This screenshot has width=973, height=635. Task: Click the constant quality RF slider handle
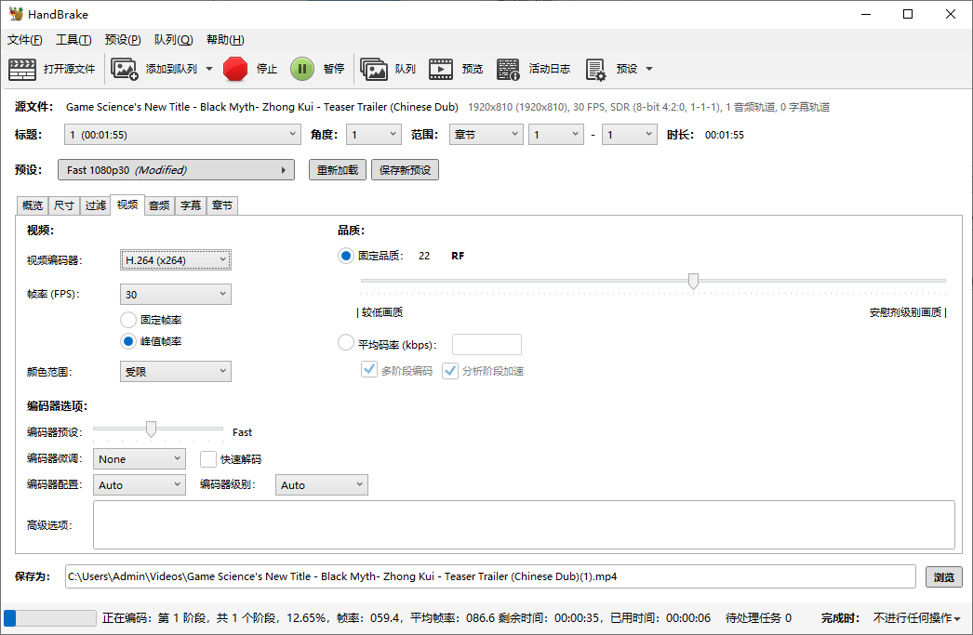pyautogui.click(x=693, y=281)
